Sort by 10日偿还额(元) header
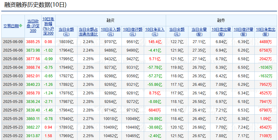 pyautogui.click(x=133, y=32)
